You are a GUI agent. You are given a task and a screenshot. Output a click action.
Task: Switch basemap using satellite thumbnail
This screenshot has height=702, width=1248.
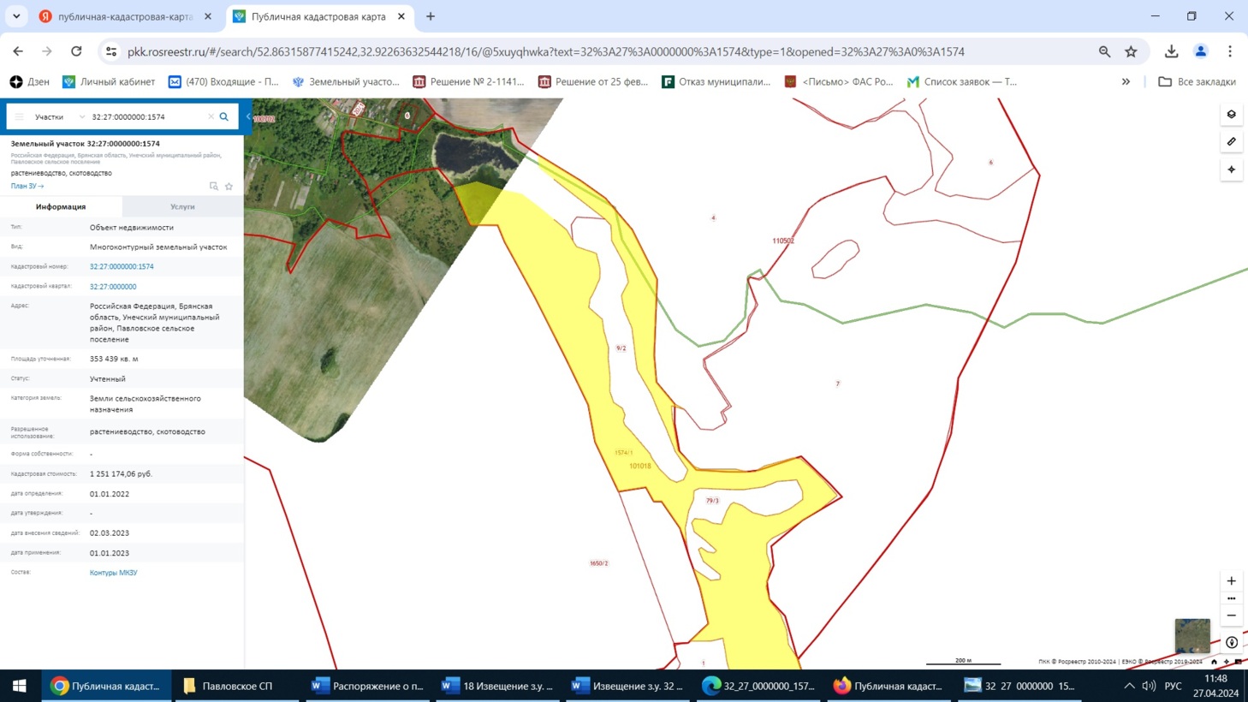1192,635
